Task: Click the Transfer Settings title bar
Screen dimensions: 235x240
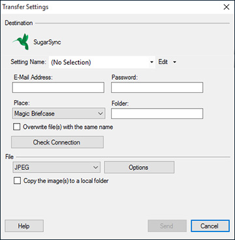Action: pos(109,7)
